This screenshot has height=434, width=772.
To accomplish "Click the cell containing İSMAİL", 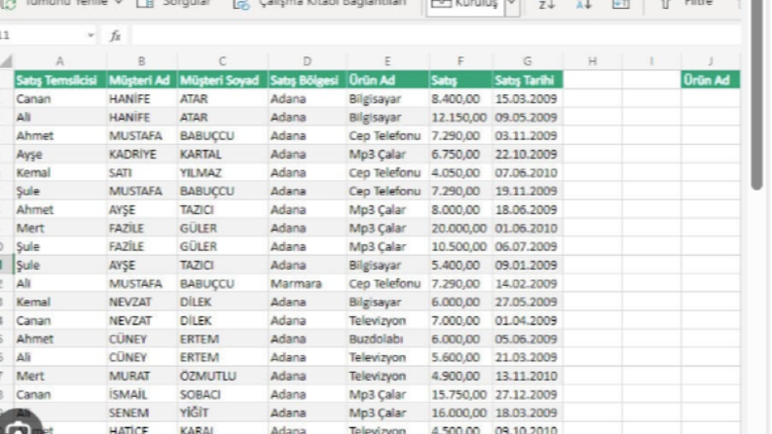I will pos(142,395).
